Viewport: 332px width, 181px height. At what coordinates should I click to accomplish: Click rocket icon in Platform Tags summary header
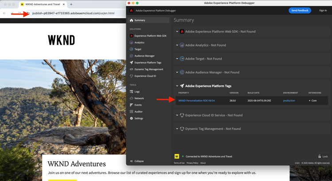tap(181, 86)
